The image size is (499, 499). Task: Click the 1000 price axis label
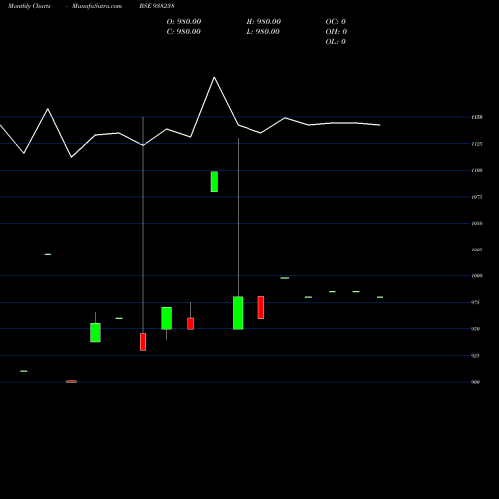pos(477,276)
